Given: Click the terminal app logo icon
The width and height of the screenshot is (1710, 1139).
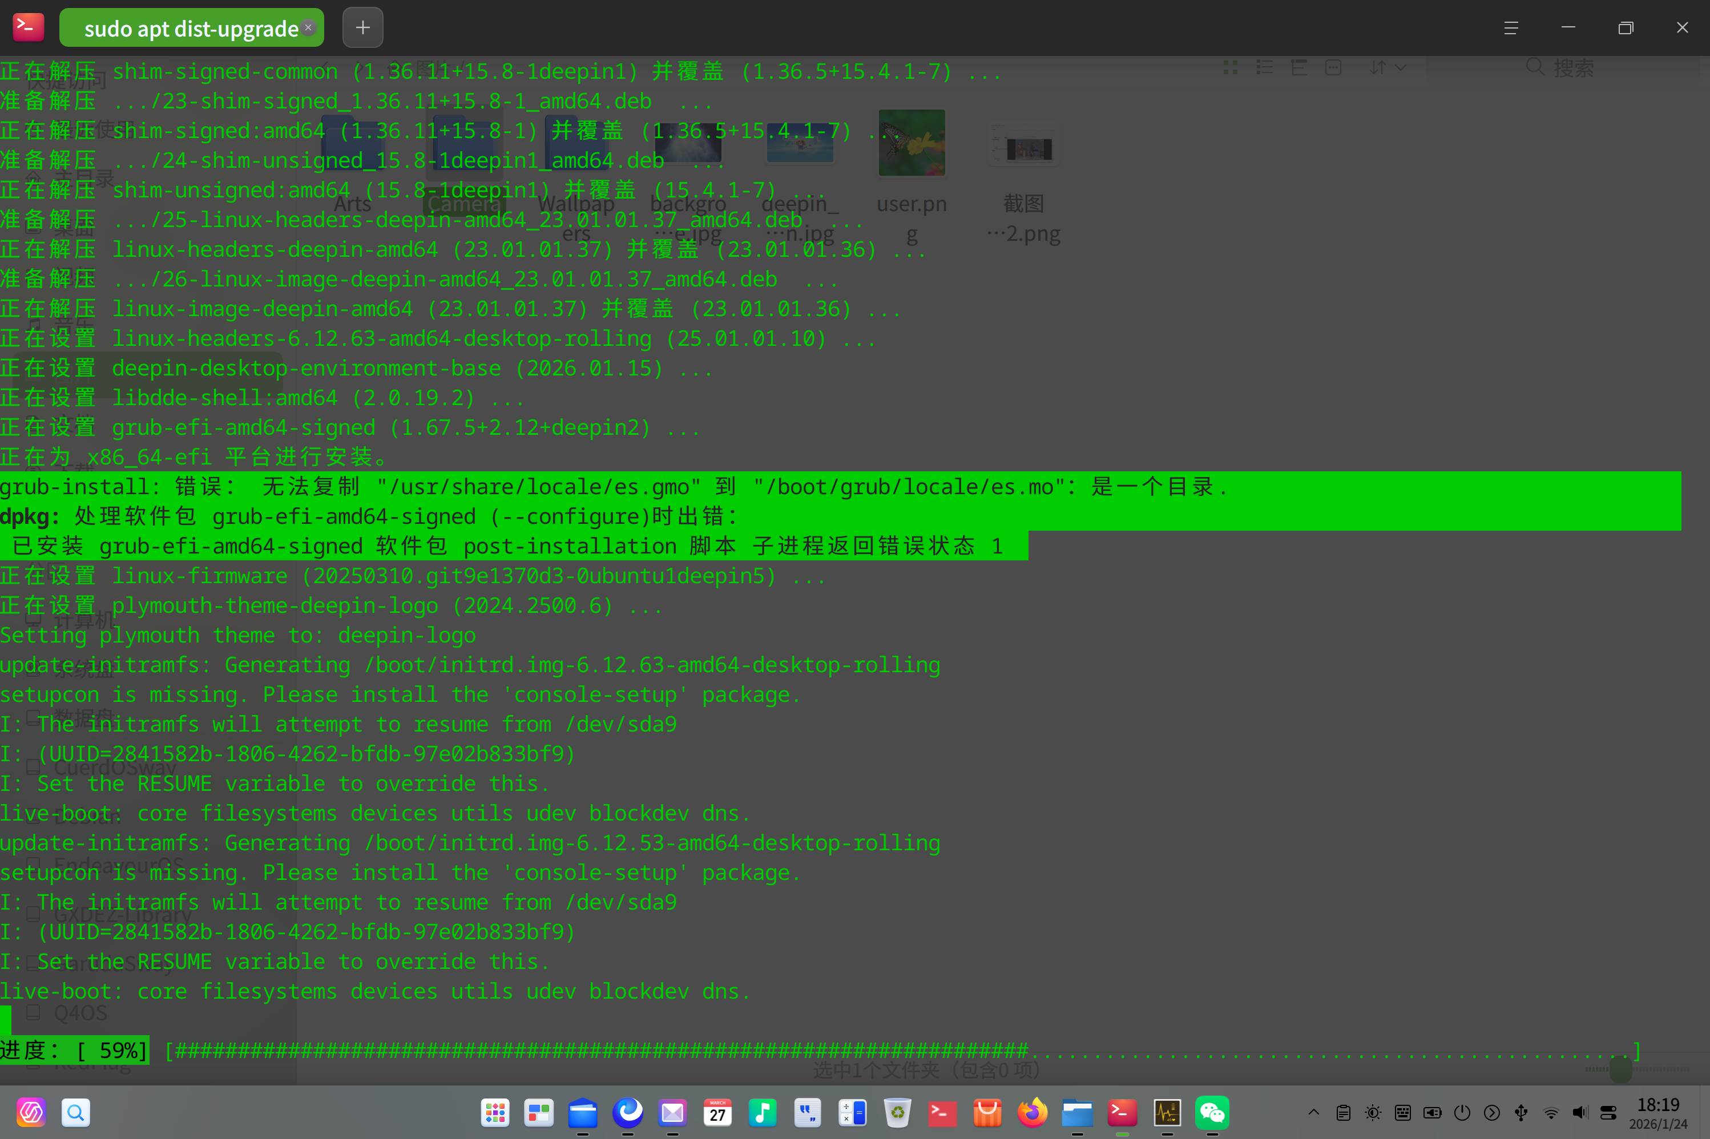Looking at the screenshot, I should [29, 27].
